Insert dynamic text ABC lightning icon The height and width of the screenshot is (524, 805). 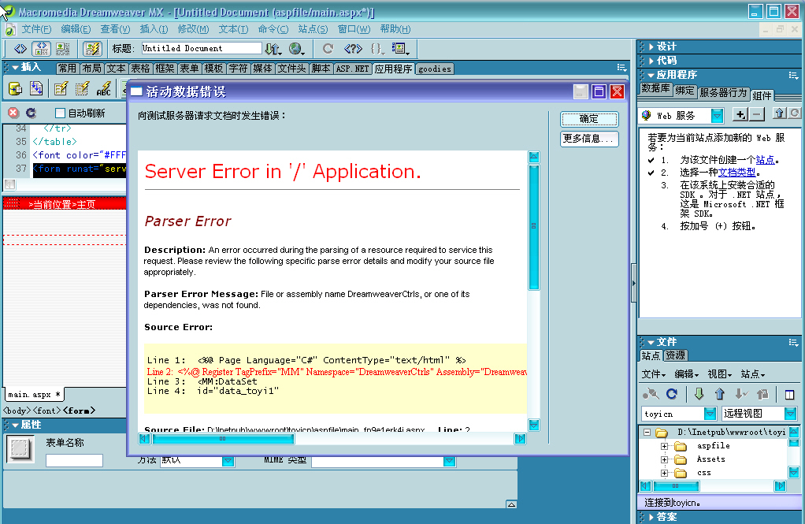coord(104,89)
